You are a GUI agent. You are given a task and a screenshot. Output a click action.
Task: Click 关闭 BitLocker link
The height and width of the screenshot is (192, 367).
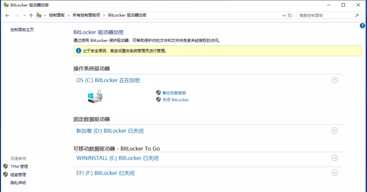(176, 100)
